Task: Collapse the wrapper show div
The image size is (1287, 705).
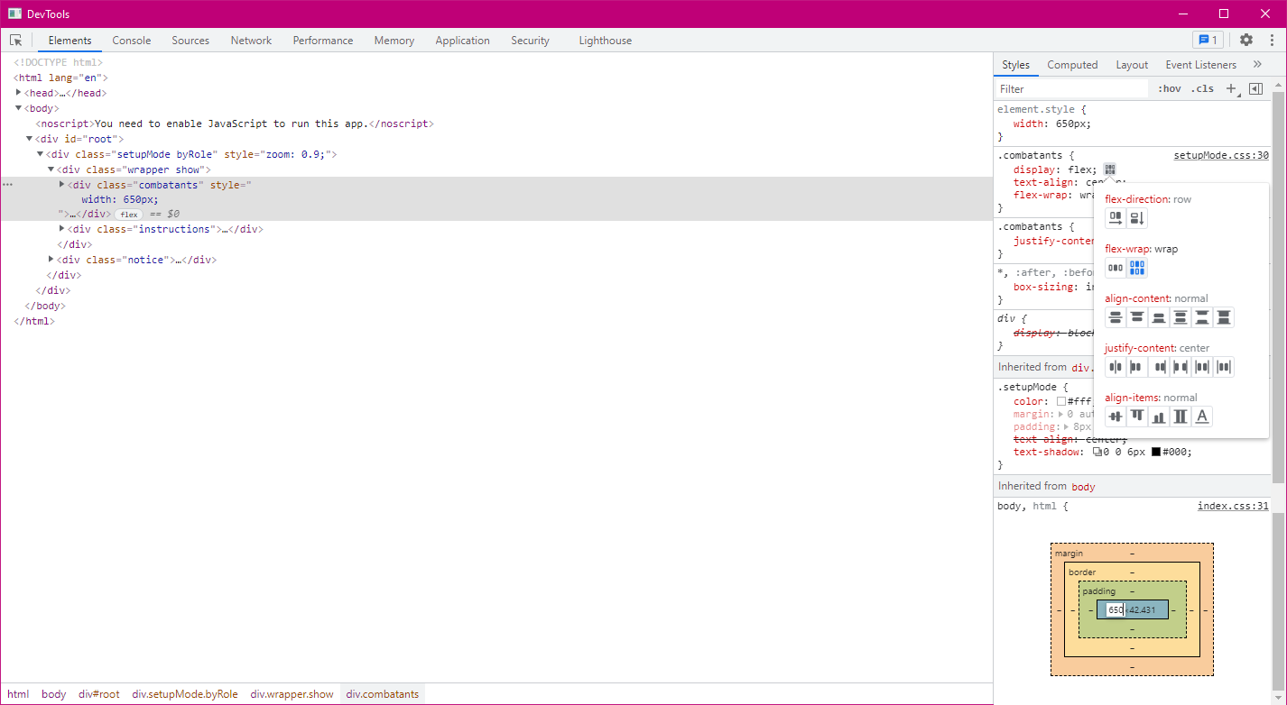Action: (x=51, y=169)
